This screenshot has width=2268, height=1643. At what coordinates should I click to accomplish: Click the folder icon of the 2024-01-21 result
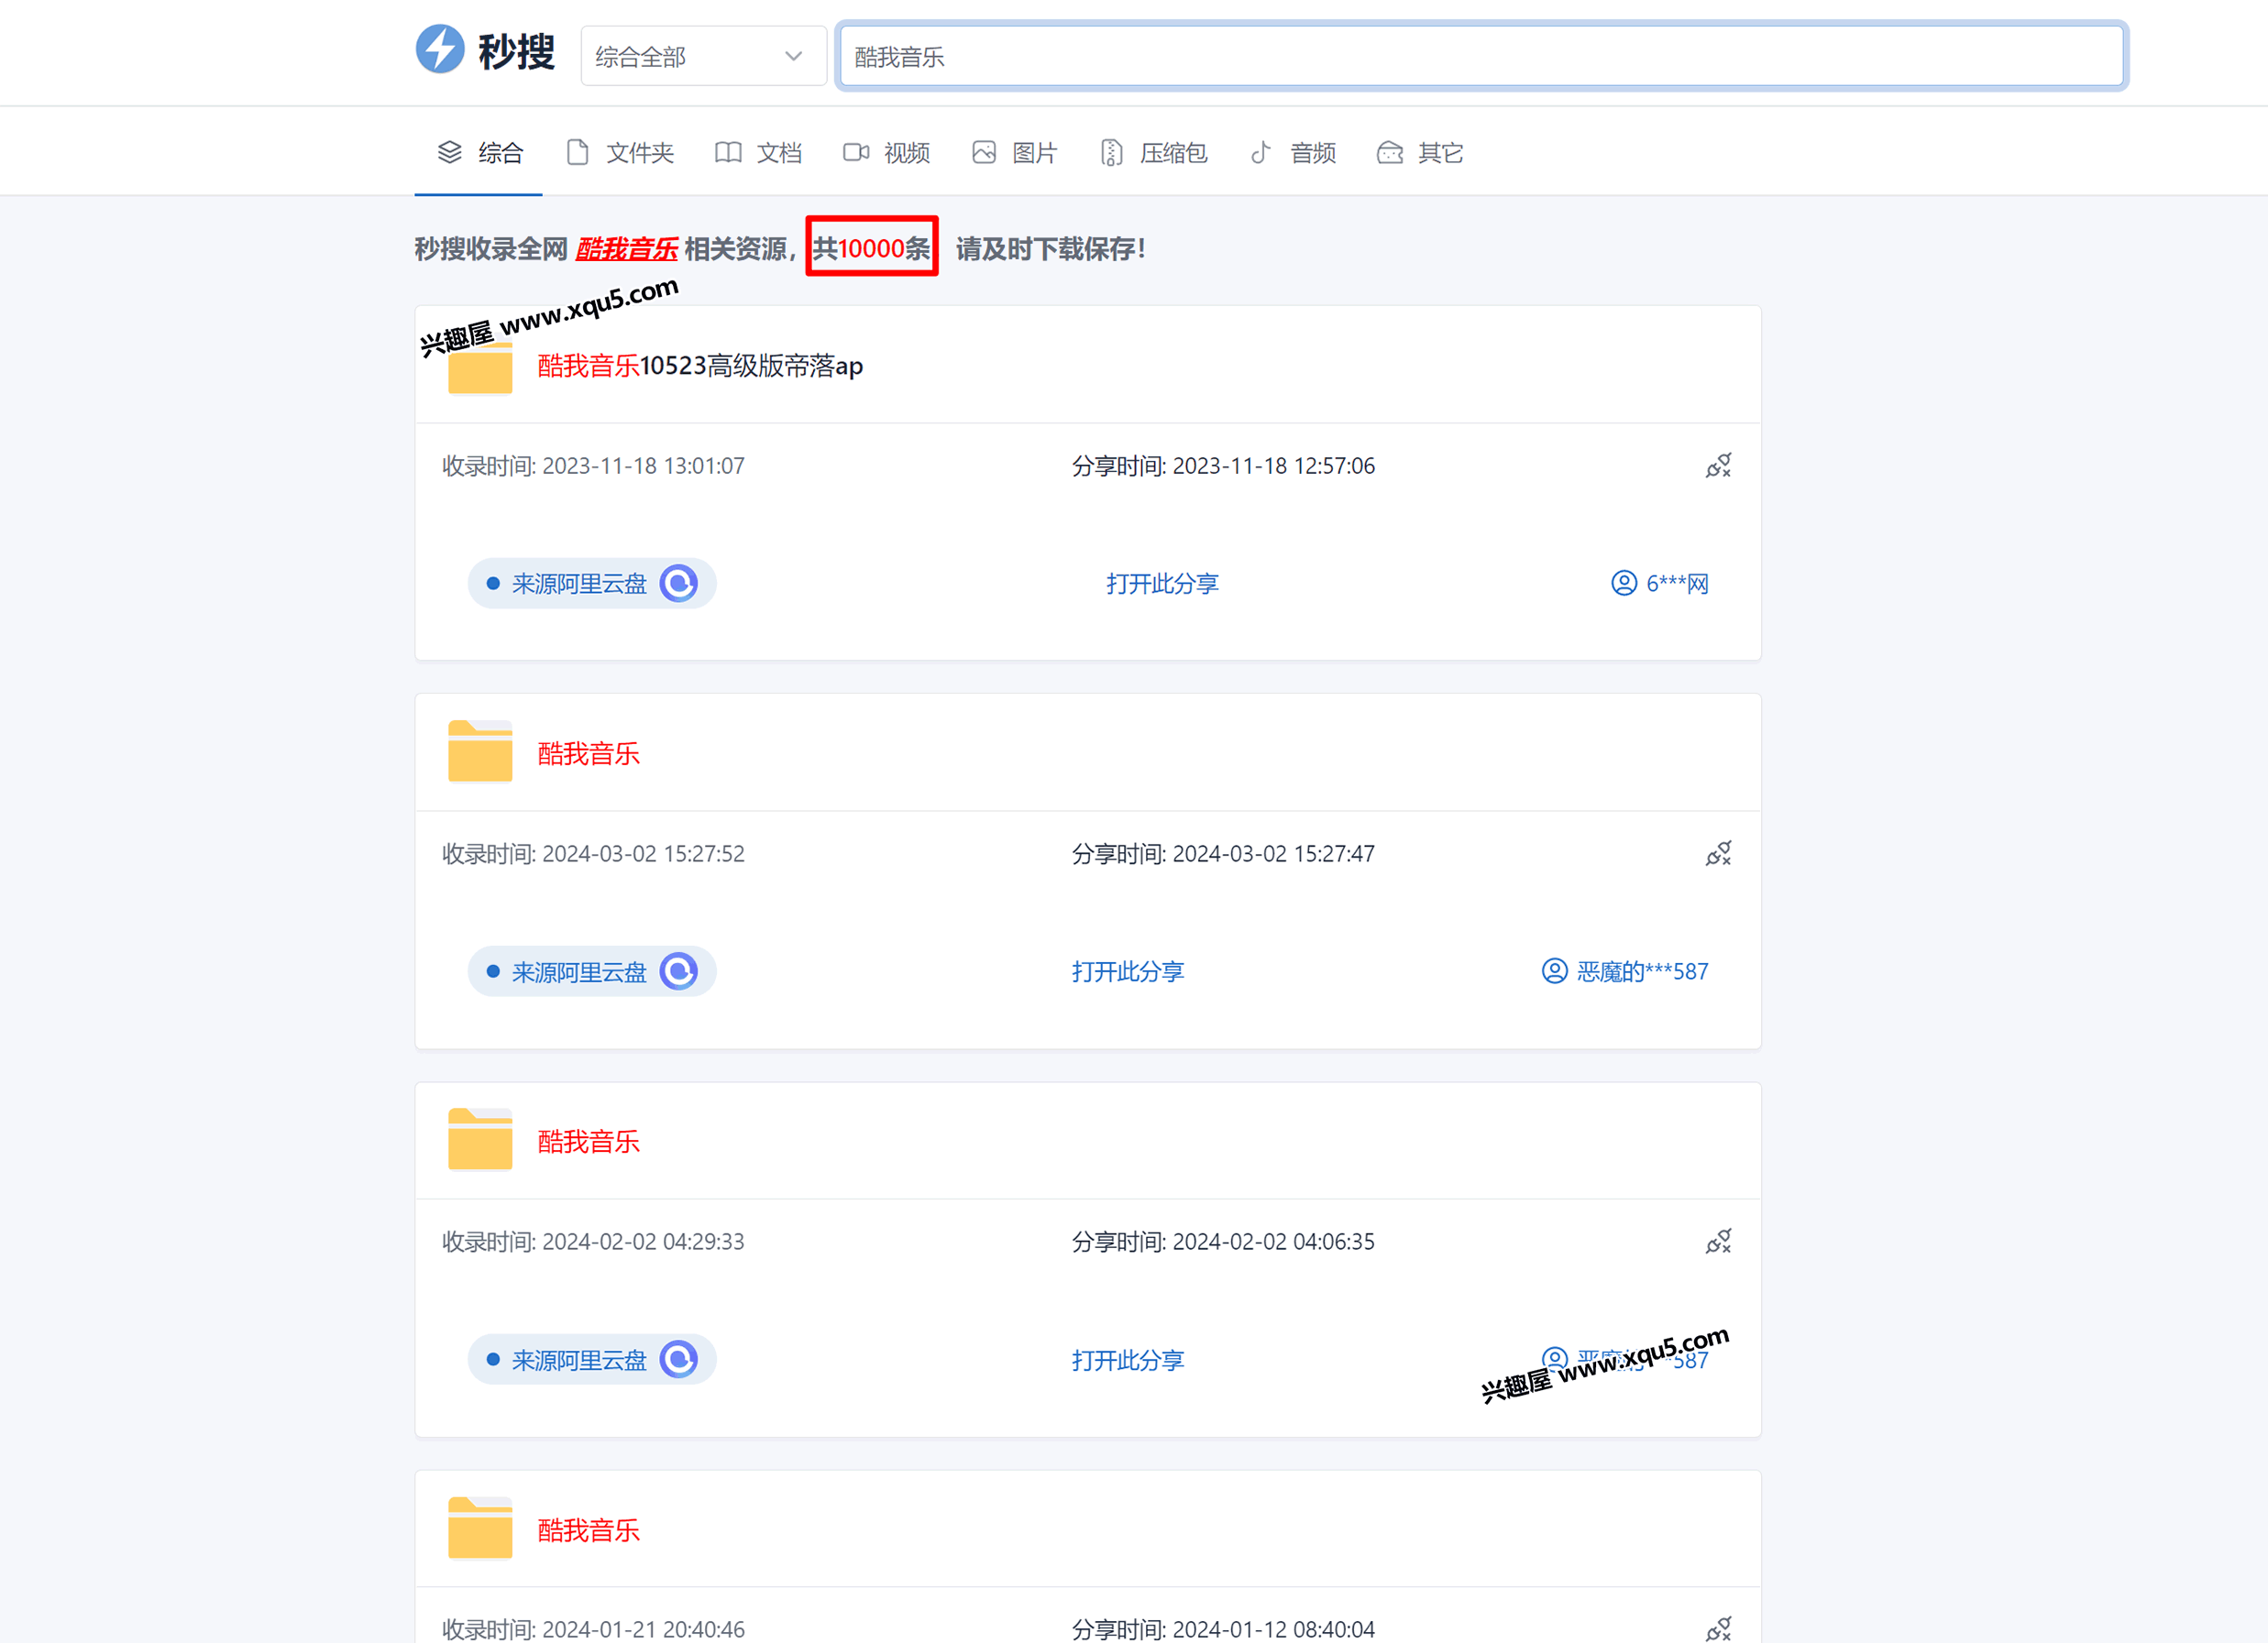pyautogui.click(x=480, y=1528)
